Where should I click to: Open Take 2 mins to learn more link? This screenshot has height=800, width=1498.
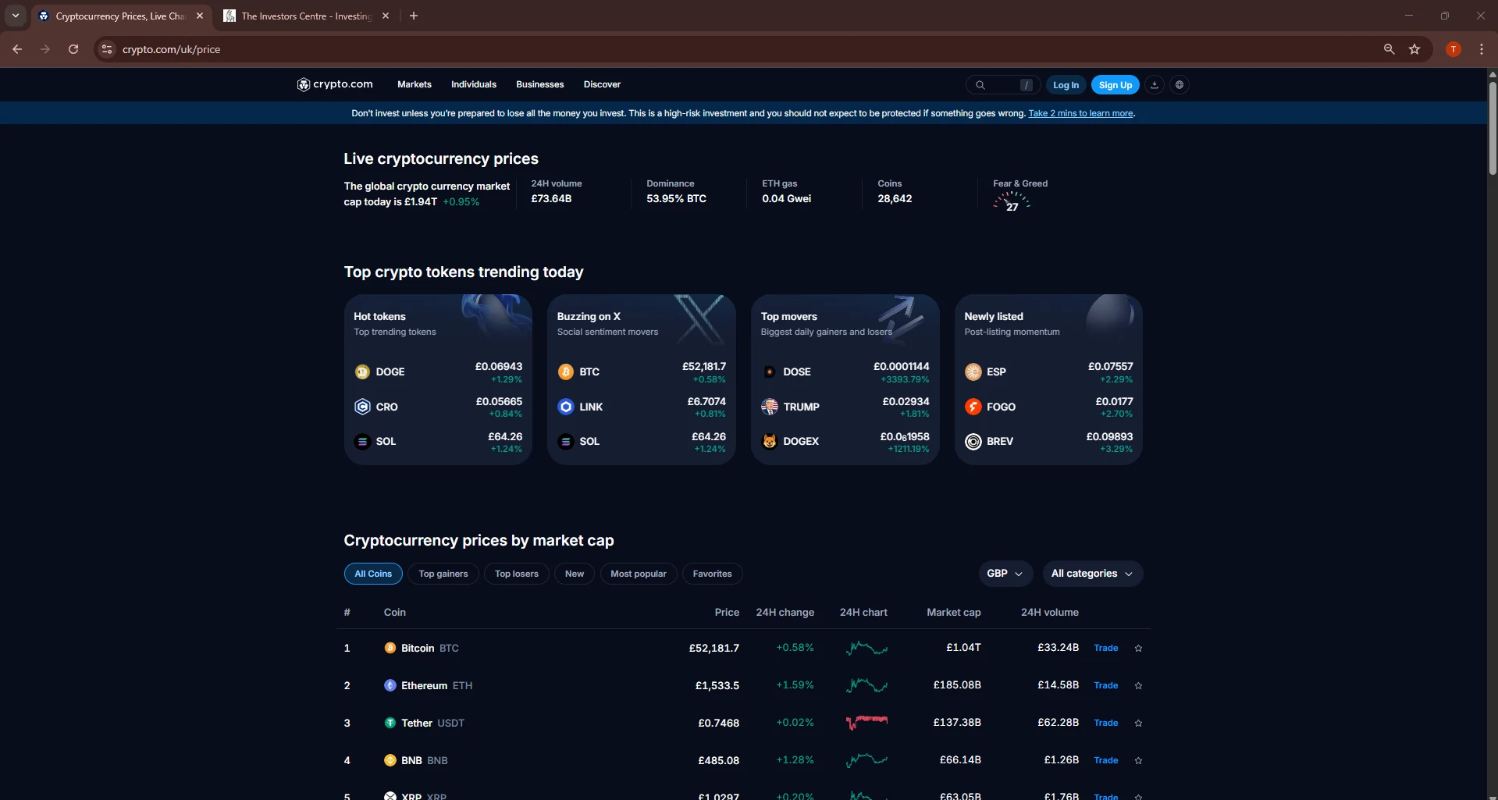tap(1080, 113)
